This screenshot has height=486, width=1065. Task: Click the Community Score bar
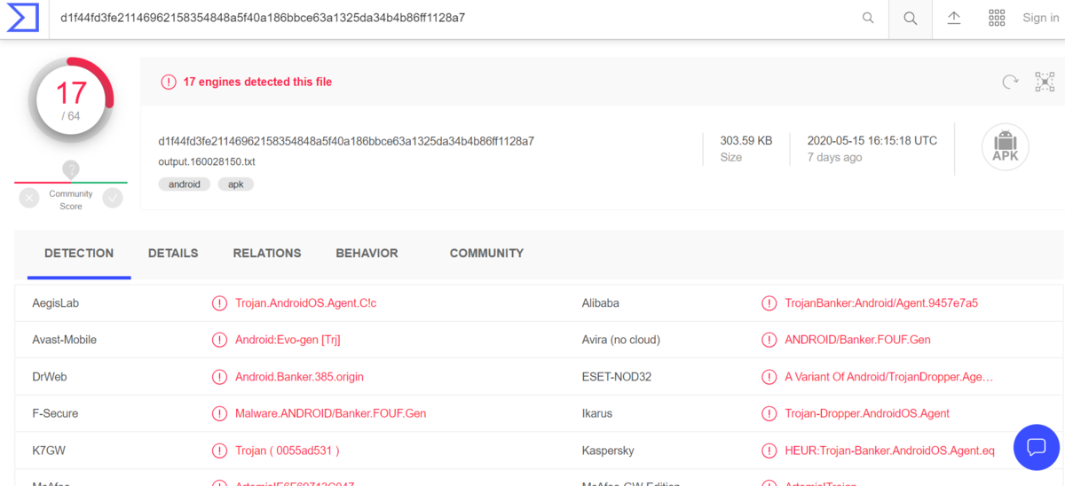coord(71,183)
